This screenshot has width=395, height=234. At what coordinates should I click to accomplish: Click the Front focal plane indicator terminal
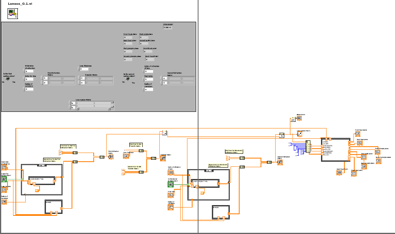[x=357, y=134]
